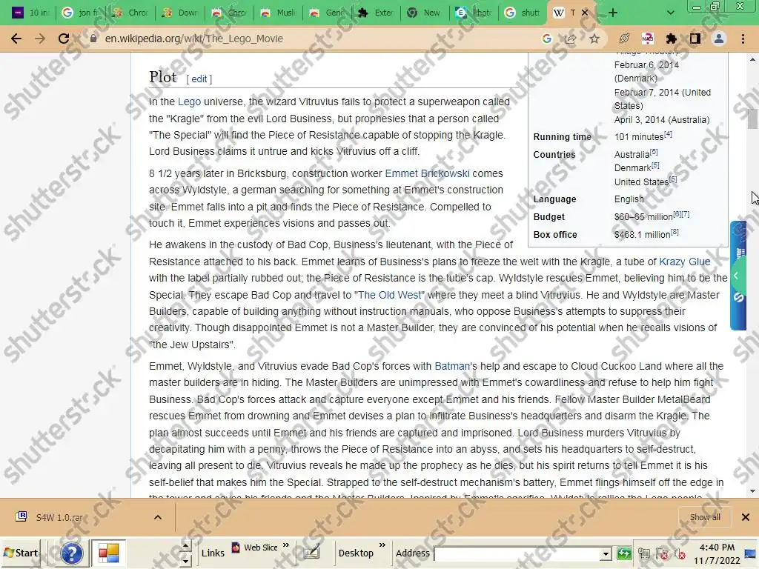Open the colorful squares taskbar app
Screen dimensions: 759x569
pos(108,553)
